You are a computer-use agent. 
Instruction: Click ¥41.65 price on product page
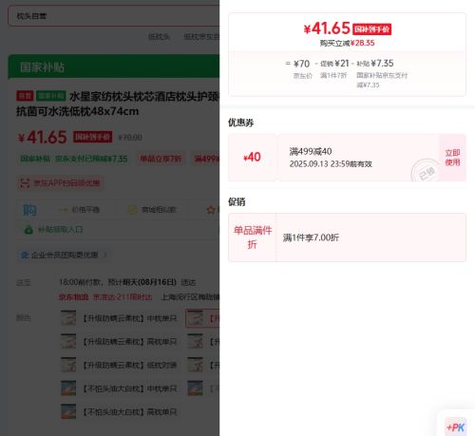coord(42,138)
